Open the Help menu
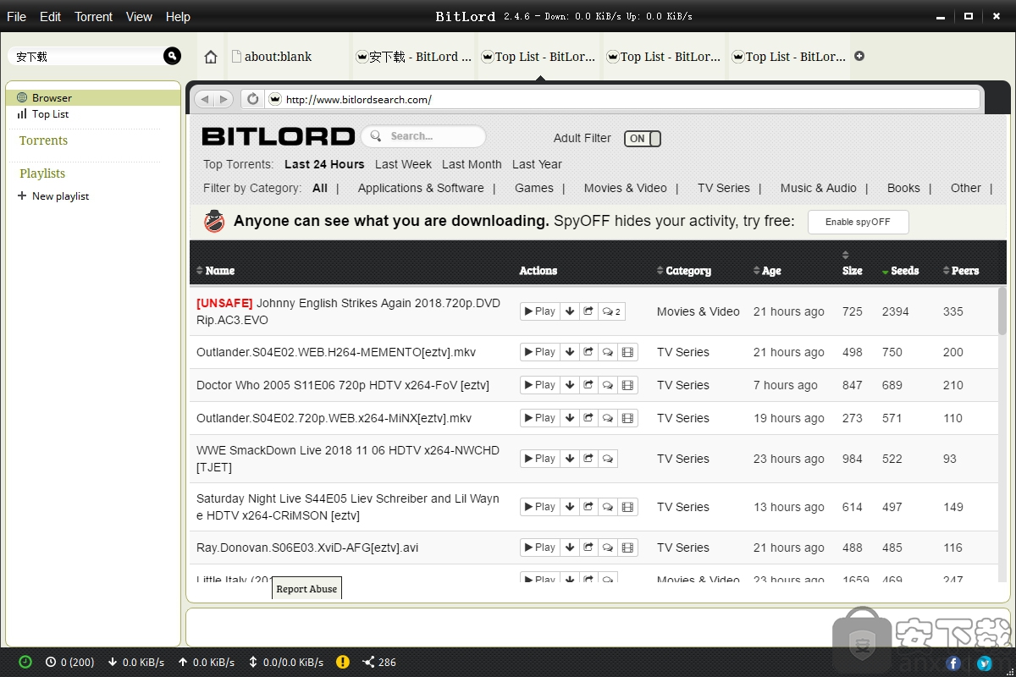The image size is (1016, 677). click(x=178, y=16)
